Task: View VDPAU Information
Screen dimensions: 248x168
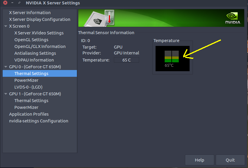Action: pyautogui.click(x=34, y=60)
